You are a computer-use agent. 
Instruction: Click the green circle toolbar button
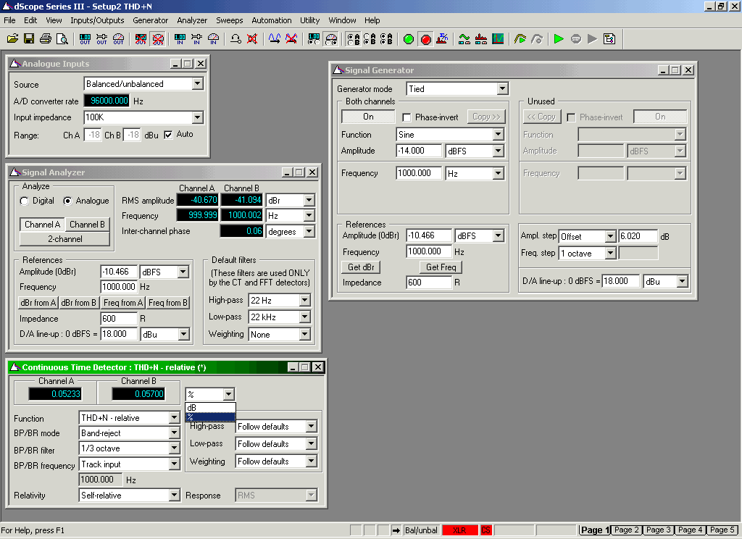(x=409, y=39)
